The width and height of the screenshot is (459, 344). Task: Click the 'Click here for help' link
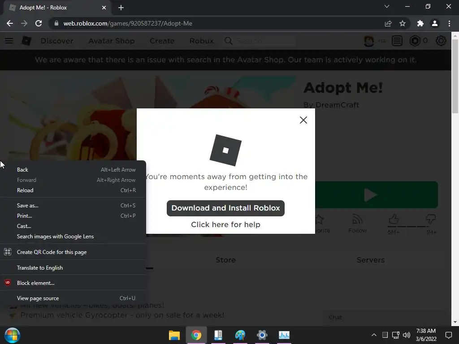[x=225, y=224]
